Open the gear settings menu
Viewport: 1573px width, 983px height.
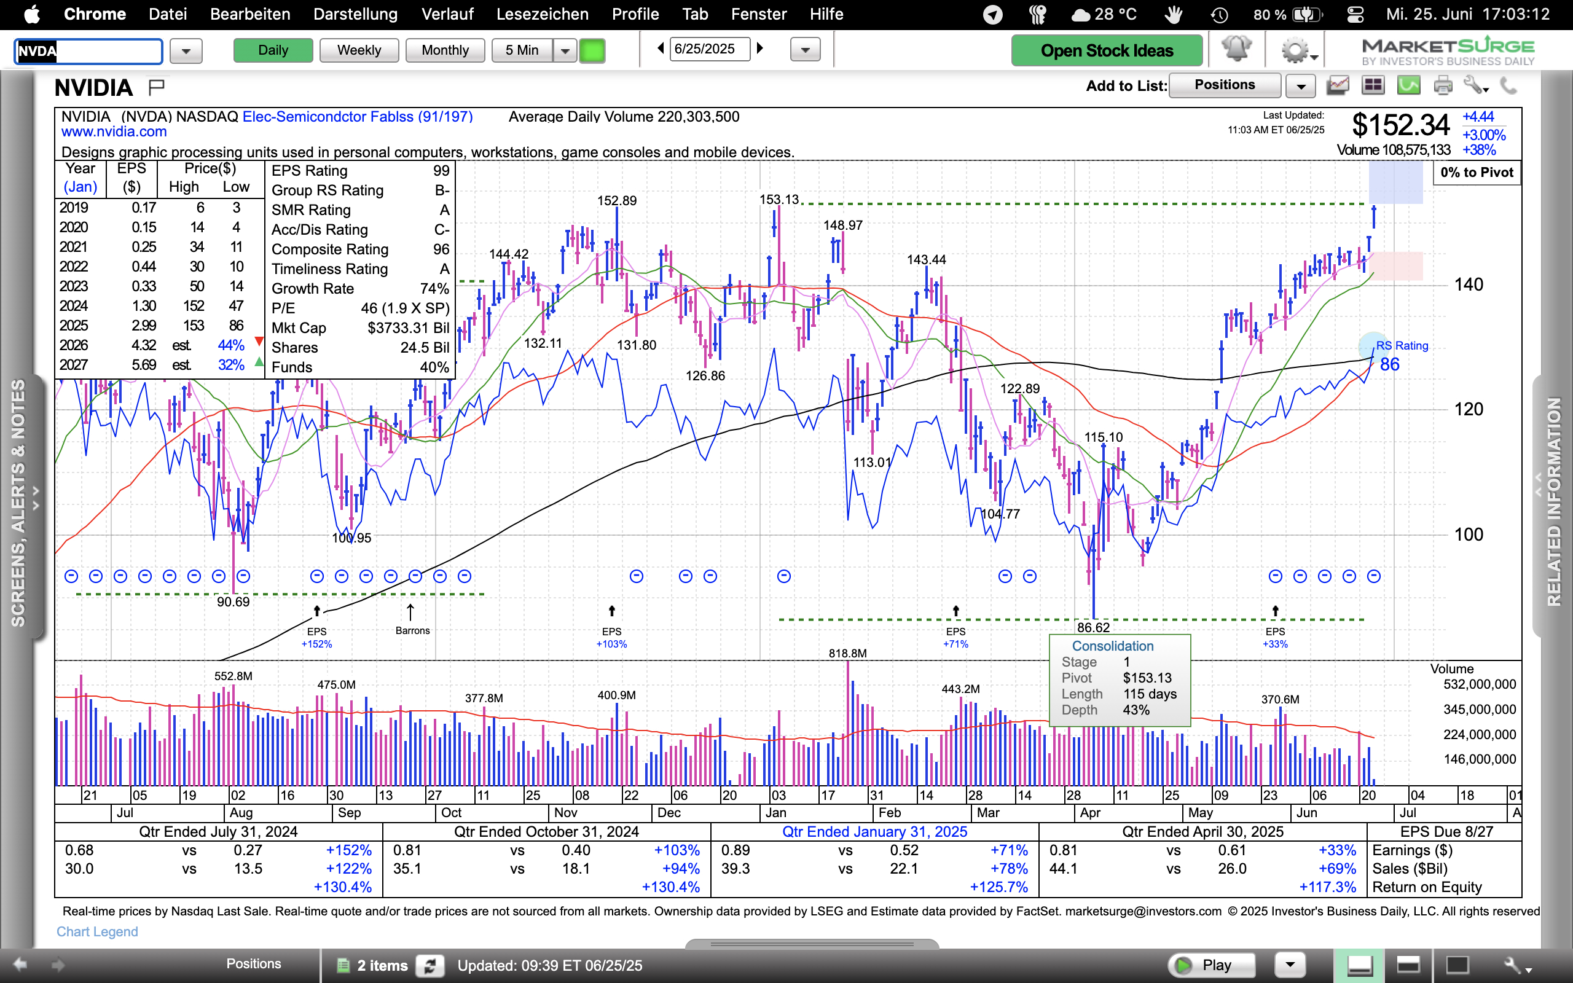pos(1294,51)
